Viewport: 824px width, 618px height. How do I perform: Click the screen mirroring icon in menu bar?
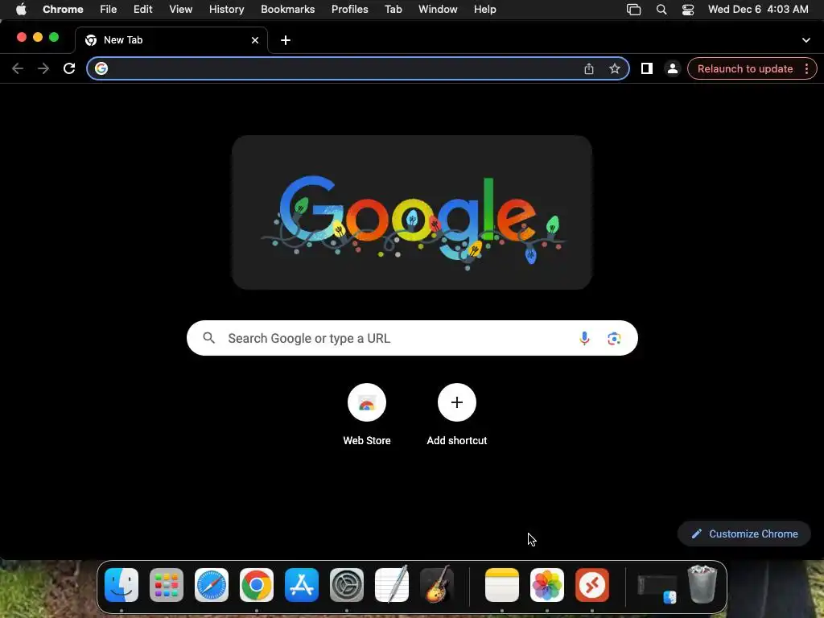[x=634, y=10]
